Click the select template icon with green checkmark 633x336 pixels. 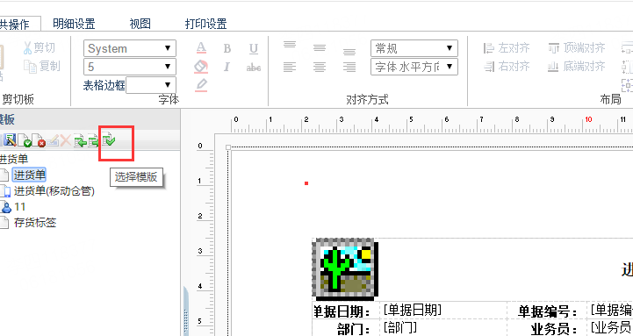click(108, 140)
